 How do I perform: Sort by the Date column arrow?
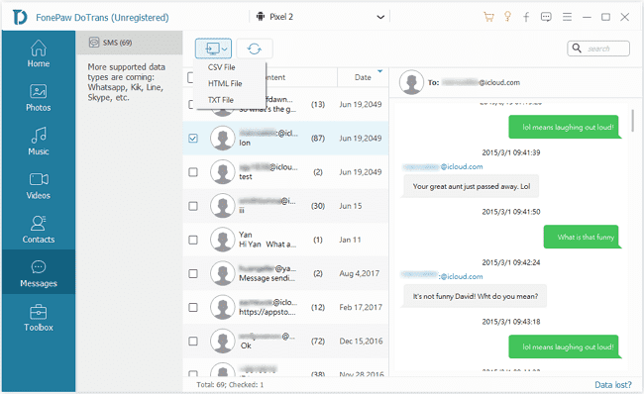coord(379,71)
